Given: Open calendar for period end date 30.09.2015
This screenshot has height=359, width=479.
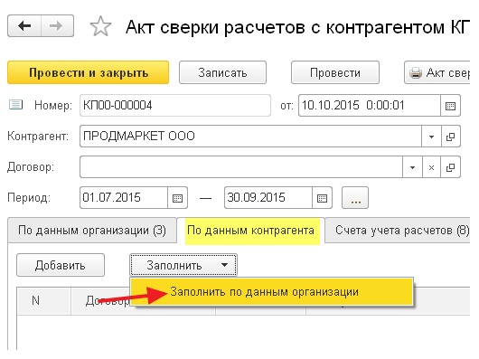Looking at the screenshot, I should [322, 198].
